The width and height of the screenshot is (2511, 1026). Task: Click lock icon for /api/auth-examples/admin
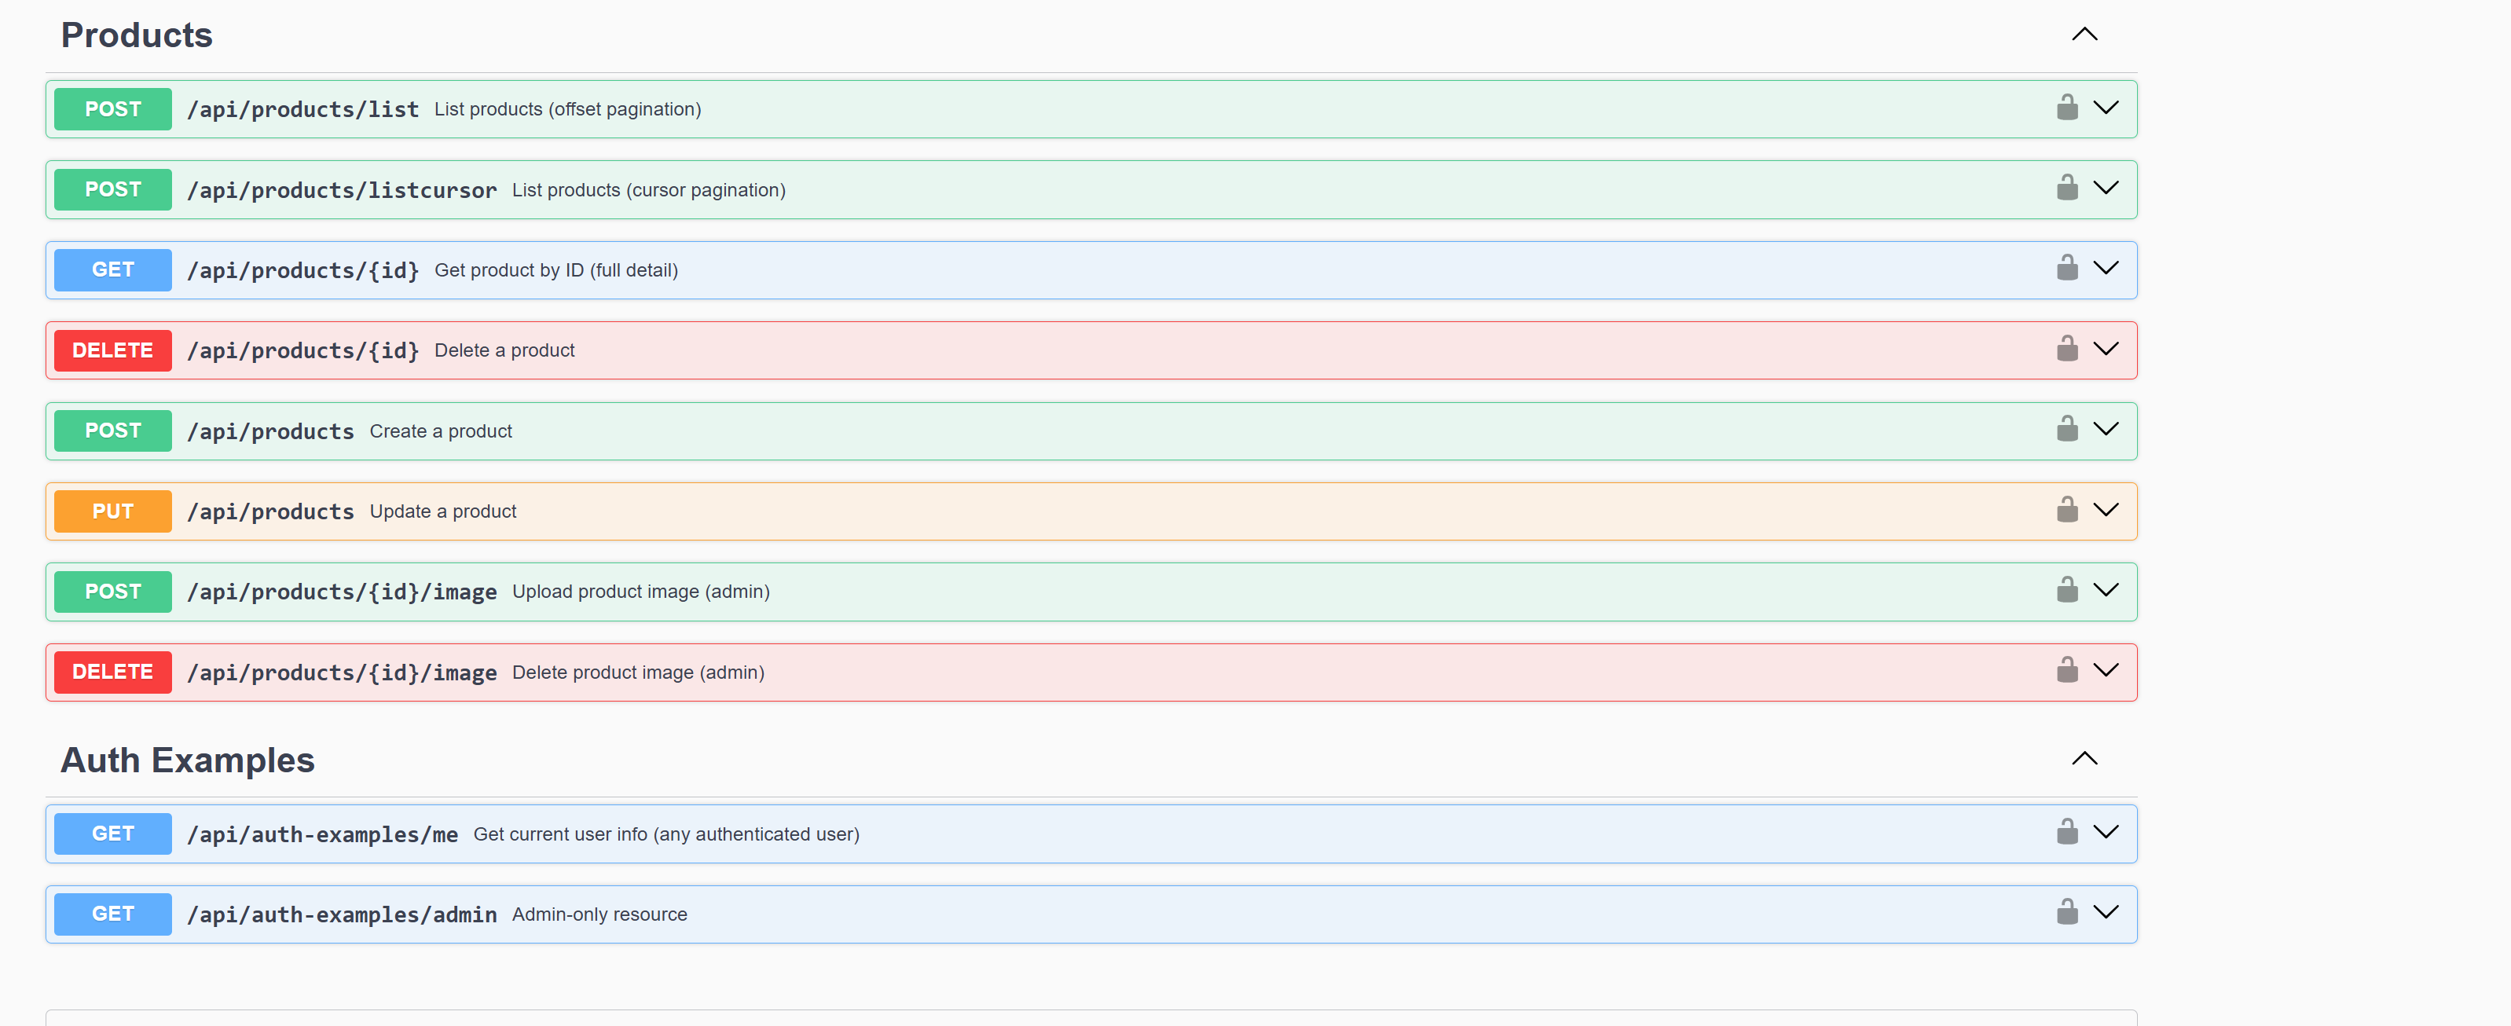click(x=2066, y=913)
